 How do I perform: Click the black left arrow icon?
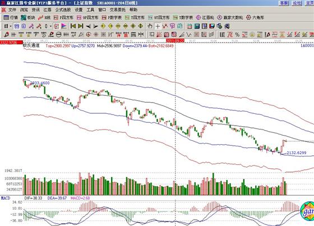[88, 26]
